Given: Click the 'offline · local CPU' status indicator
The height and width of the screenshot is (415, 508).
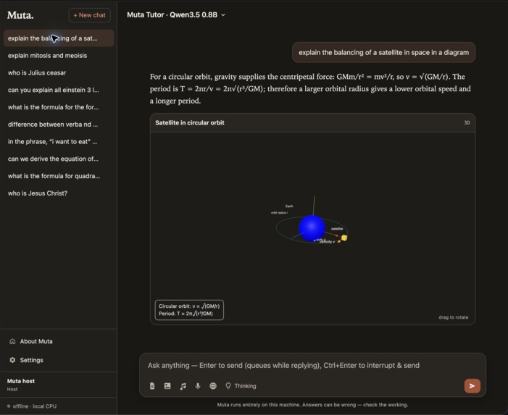Looking at the screenshot, I should 32,406.
